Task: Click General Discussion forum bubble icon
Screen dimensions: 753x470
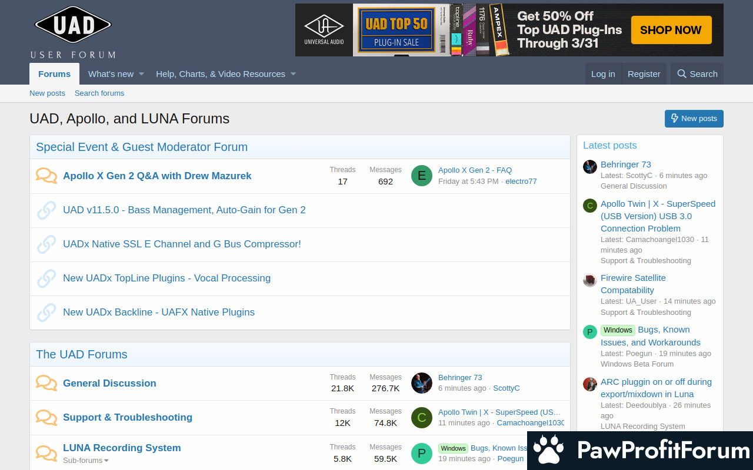Action: coord(46,383)
